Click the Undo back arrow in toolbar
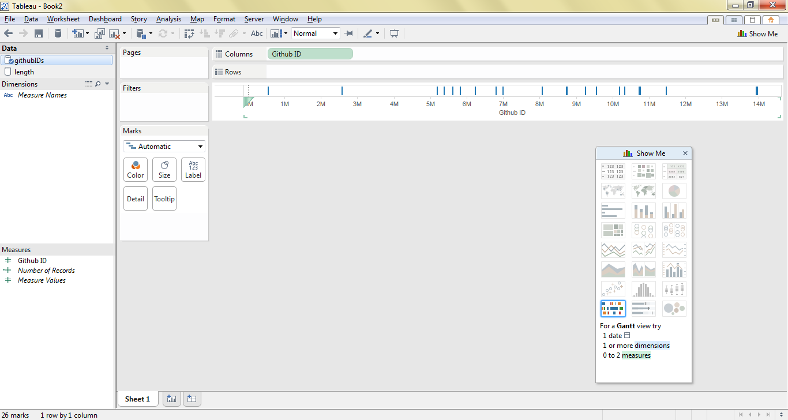This screenshot has height=420, width=788. pos(8,33)
